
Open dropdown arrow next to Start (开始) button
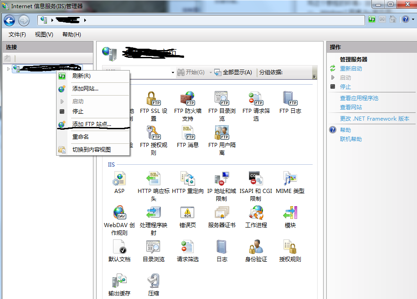point(211,72)
